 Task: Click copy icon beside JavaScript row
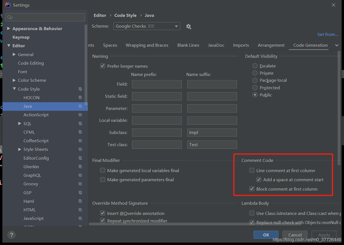click(80, 218)
